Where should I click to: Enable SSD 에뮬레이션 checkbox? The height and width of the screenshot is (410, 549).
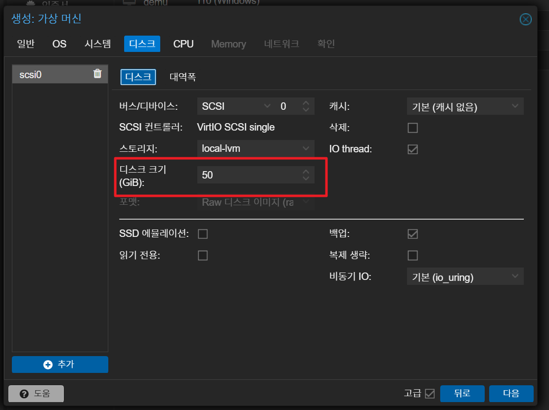(x=203, y=234)
